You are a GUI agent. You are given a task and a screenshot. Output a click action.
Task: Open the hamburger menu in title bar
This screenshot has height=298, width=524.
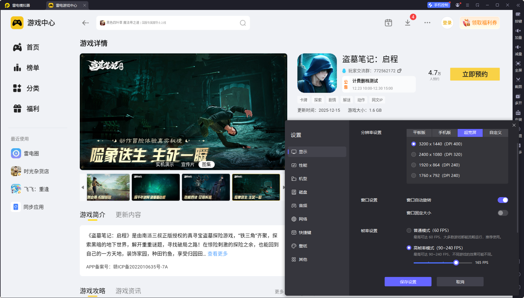point(468,5)
